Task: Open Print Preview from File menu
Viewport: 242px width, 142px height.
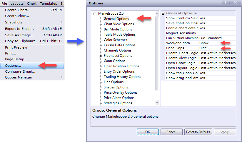Action: [32, 47]
